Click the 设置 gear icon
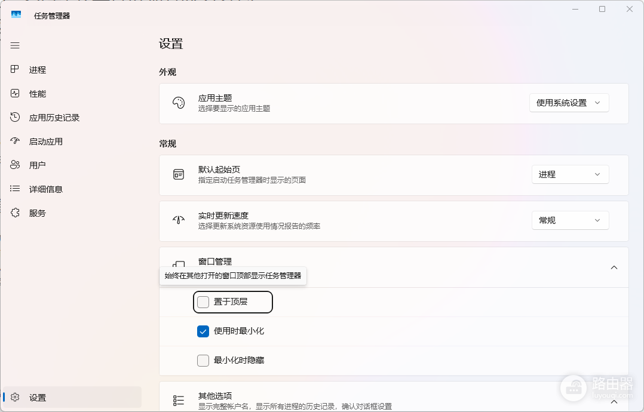 [x=15, y=397]
